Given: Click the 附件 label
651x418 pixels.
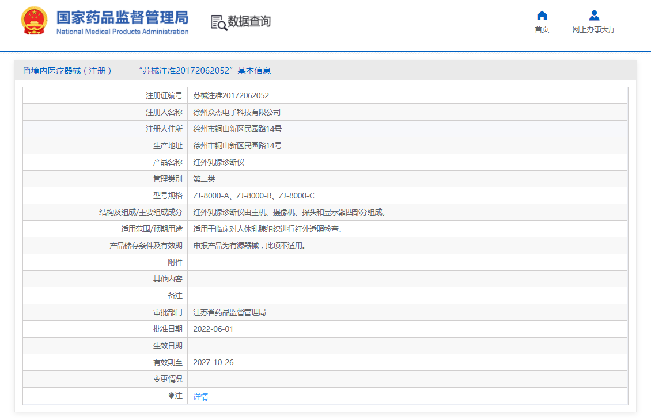Looking at the screenshot, I should click(175, 262).
